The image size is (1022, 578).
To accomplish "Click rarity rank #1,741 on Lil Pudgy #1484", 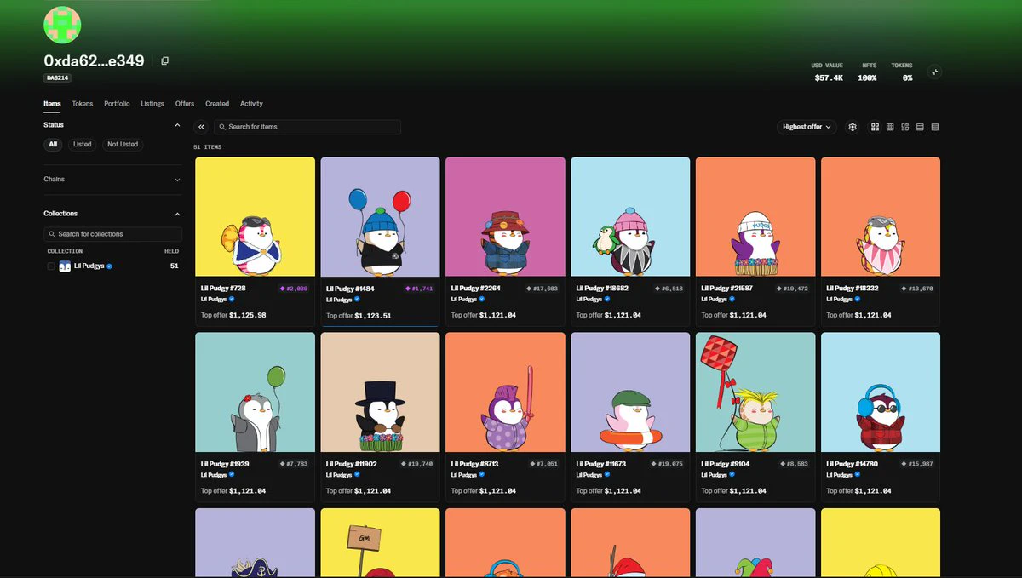I will click(418, 289).
